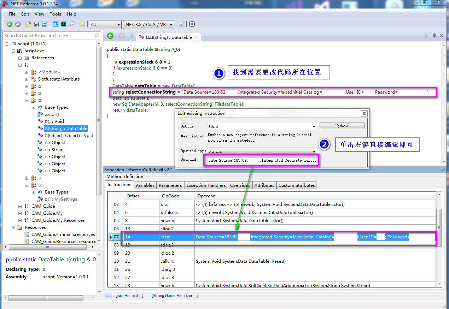Click the .cctor() constructor icon

tap(40, 114)
